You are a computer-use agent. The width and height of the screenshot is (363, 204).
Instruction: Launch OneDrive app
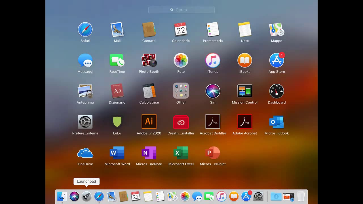(x=85, y=153)
